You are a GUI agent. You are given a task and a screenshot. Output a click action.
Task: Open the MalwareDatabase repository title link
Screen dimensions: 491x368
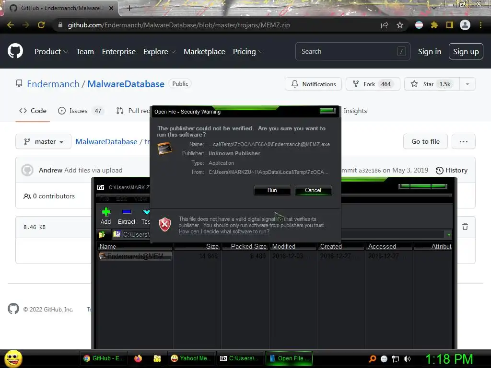(126, 84)
